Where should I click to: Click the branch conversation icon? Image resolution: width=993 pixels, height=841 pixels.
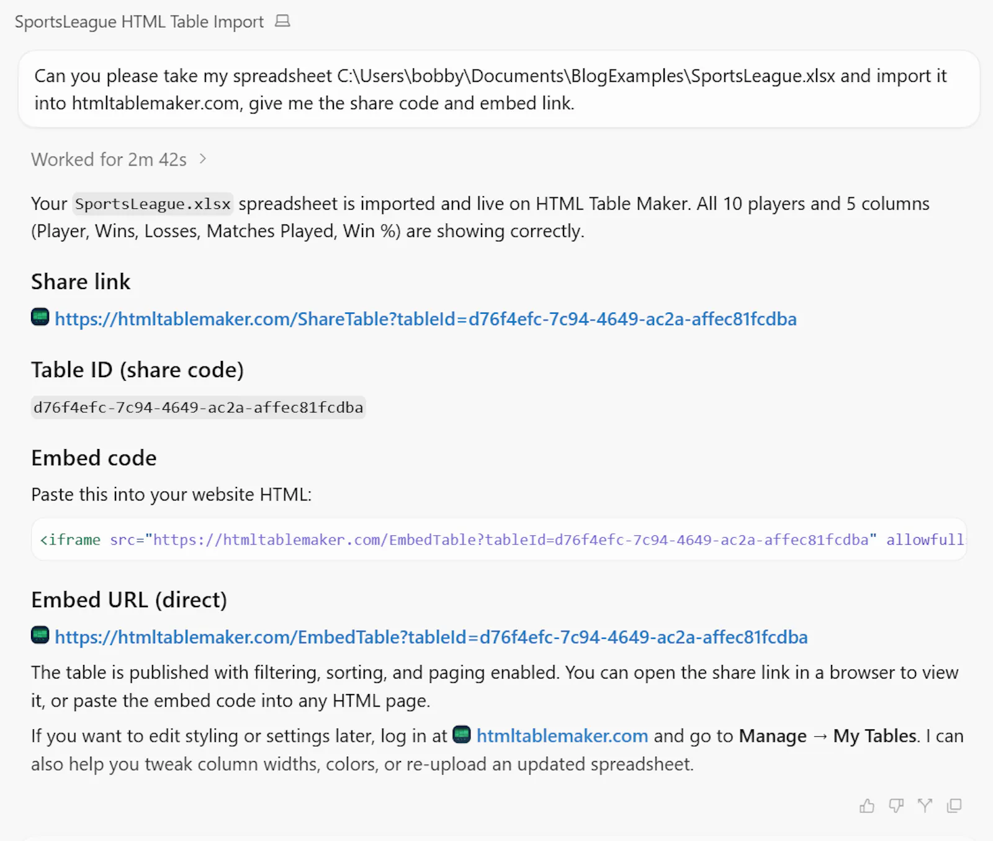(925, 806)
